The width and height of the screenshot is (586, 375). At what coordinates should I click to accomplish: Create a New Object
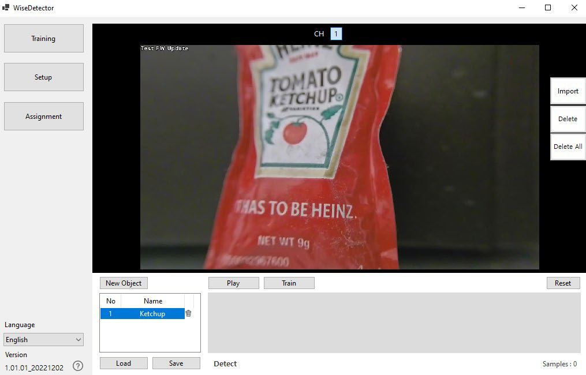coord(124,283)
